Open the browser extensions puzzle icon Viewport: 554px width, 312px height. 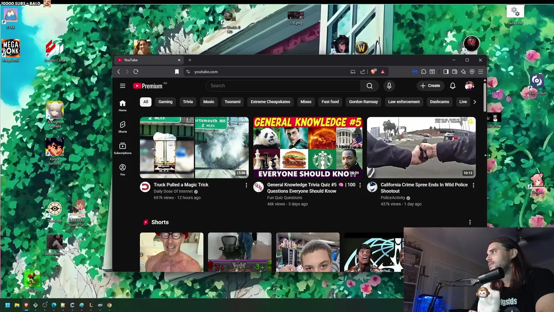tap(423, 71)
